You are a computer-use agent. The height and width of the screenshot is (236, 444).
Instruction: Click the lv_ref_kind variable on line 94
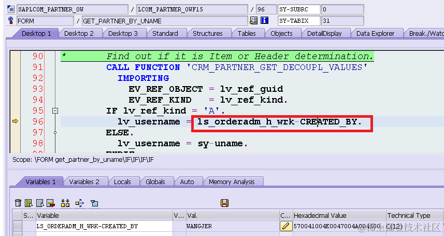tap(253, 100)
